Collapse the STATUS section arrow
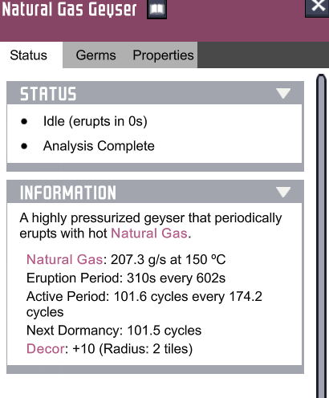This screenshot has width=329, height=398. (x=283, y=93)
